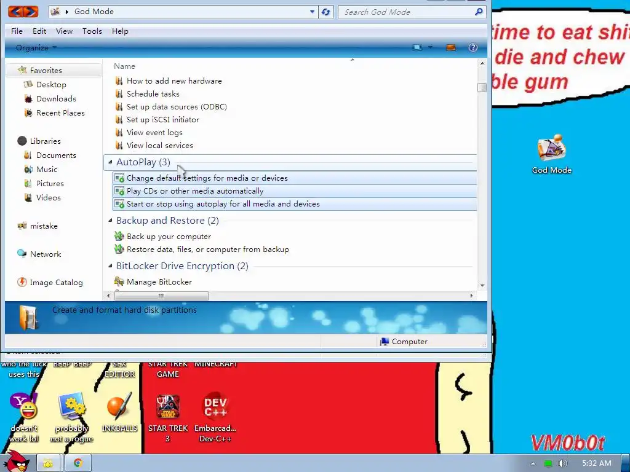Image resolution: width=630 pixels, height=472 pixels.
Task: Open the Pictures library
Action: [50, 183]
